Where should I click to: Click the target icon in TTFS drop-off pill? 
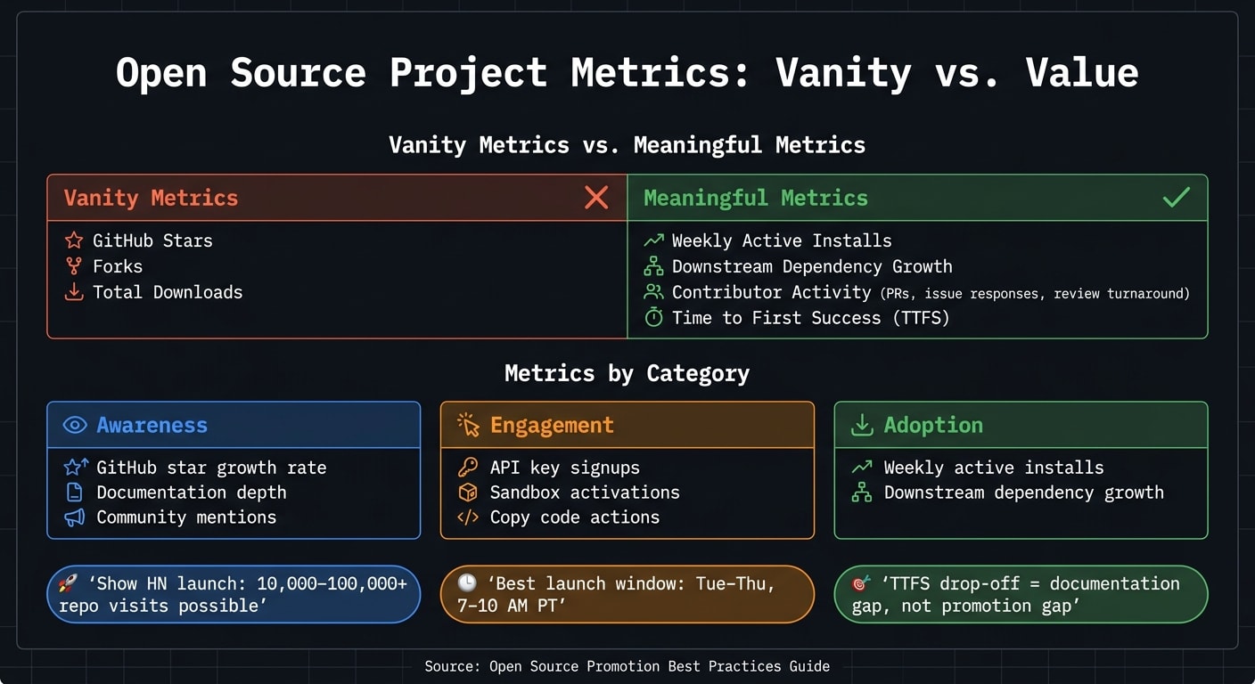861,584
